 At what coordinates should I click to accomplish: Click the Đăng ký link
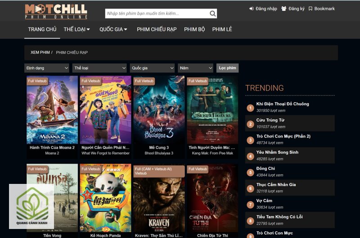pos(297,9)
